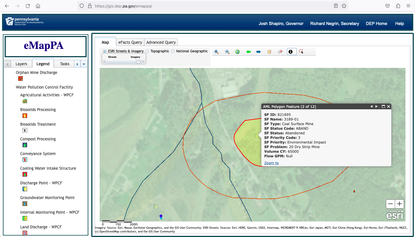This screenshot has height=237, width=415.
Task: Clear graphics with the eraser tool
Action: pos(280,52)
